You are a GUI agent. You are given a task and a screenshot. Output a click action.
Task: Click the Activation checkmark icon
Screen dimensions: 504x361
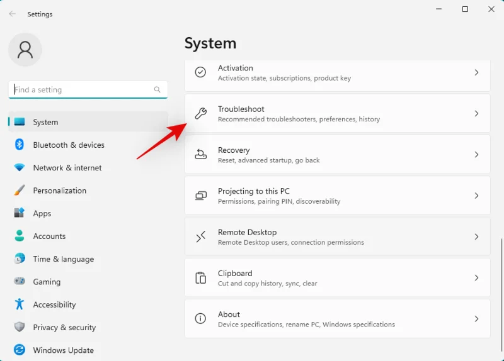coord(200,72)
